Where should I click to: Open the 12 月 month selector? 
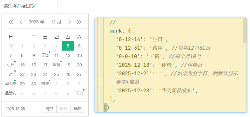[56, 22]
